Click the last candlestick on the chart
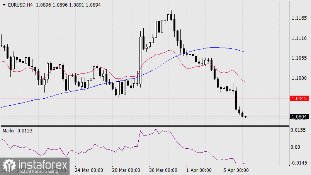 tap(245, 116)
